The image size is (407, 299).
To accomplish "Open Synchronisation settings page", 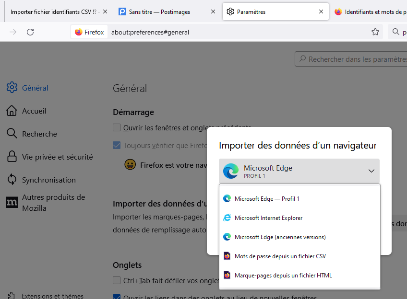I will coord(49,180).
